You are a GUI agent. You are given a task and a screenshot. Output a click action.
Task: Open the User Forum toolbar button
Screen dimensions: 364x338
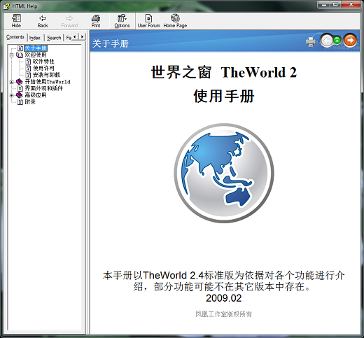point(148,21)
